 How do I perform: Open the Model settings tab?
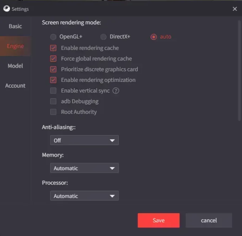click(15, 66)
